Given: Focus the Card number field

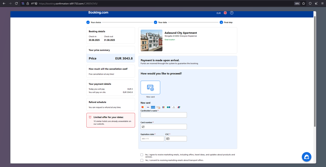Looking at the screenshot, I should point(164,127).
